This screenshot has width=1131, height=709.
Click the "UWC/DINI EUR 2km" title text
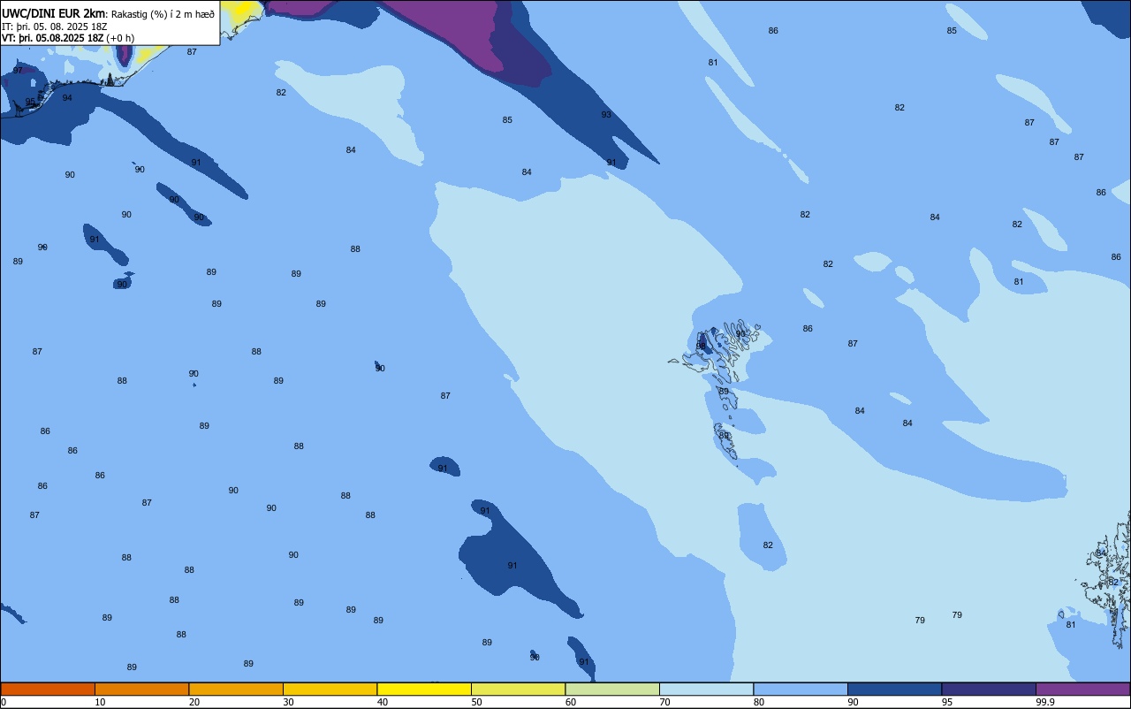coord(54,13)
